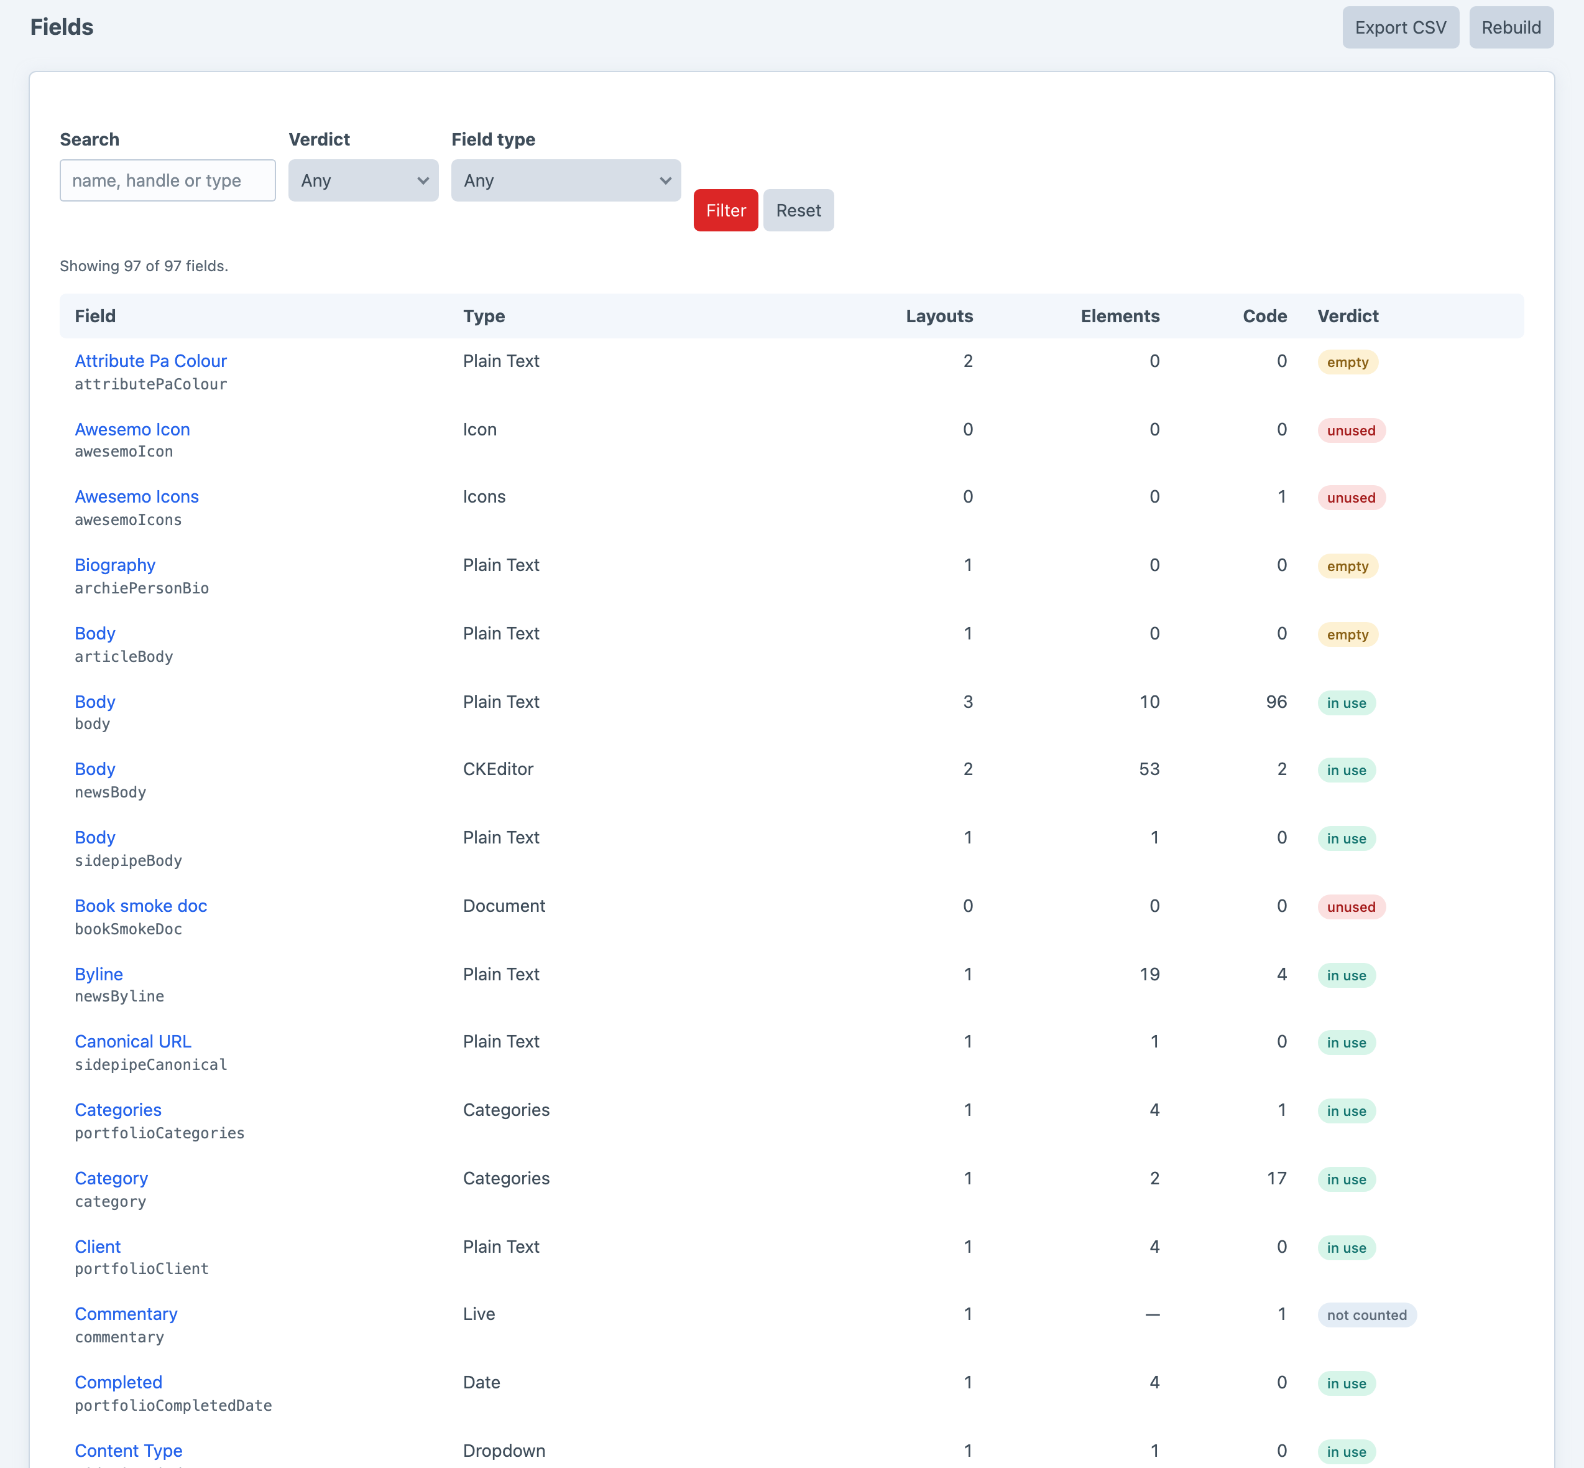Open the Field type dropdown
The height and width of the screenshot is (1468, 1584).
pyautogui.click(x=565, y=180)
